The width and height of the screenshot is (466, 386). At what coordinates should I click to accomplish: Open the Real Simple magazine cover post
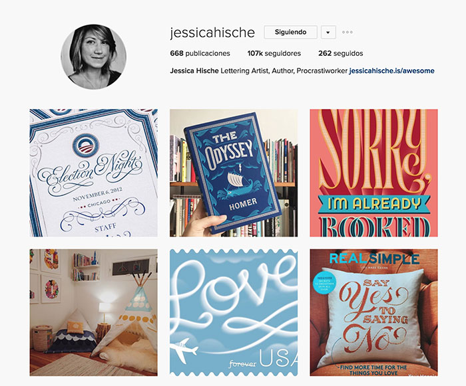coord(373,312)
